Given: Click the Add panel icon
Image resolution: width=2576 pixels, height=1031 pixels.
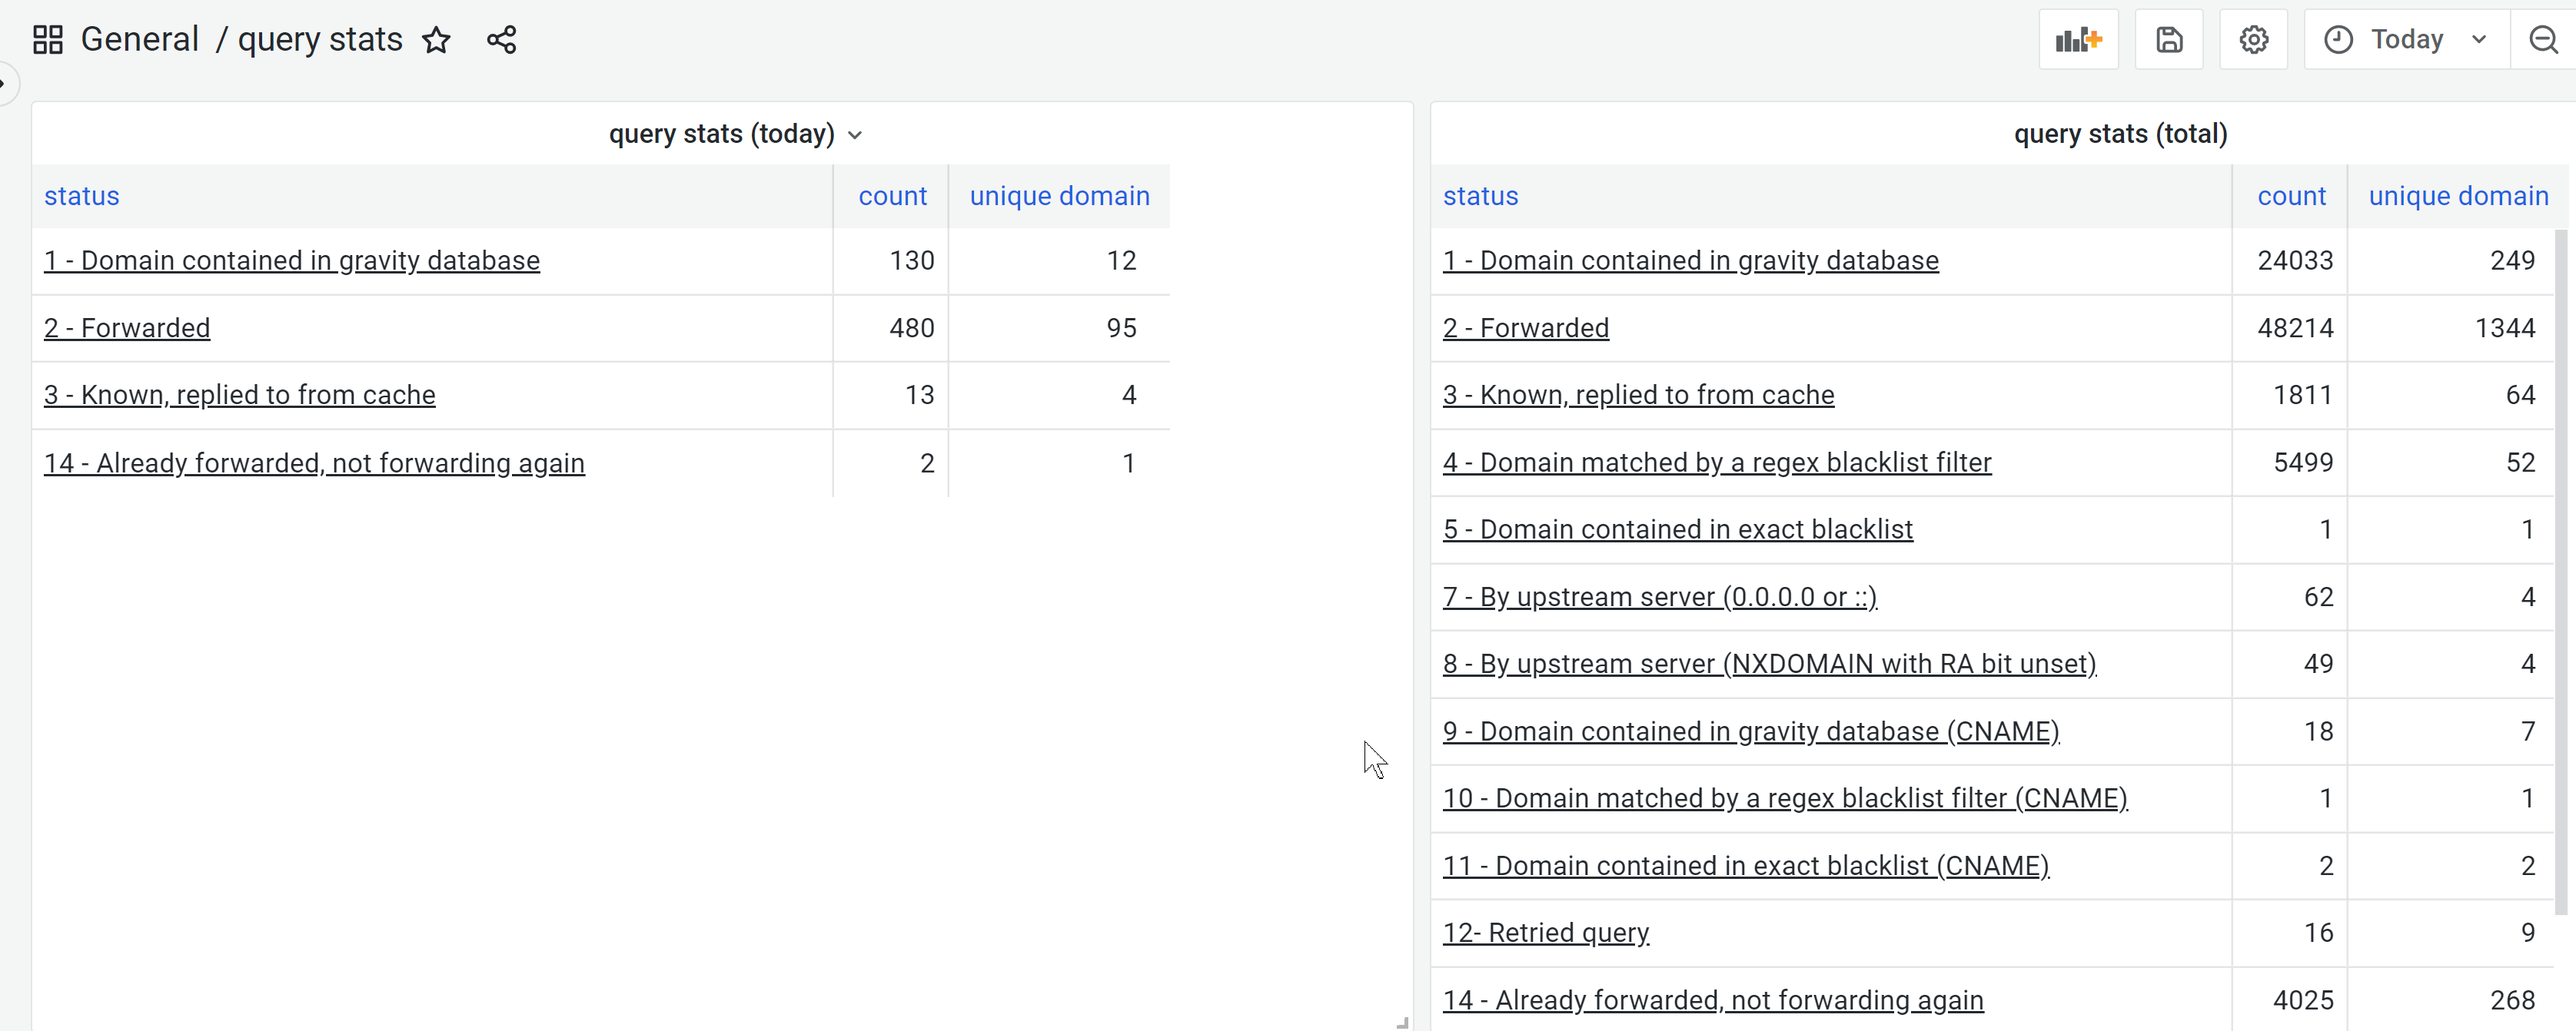Looking at the screenshot, I should tap(2078, 40).
